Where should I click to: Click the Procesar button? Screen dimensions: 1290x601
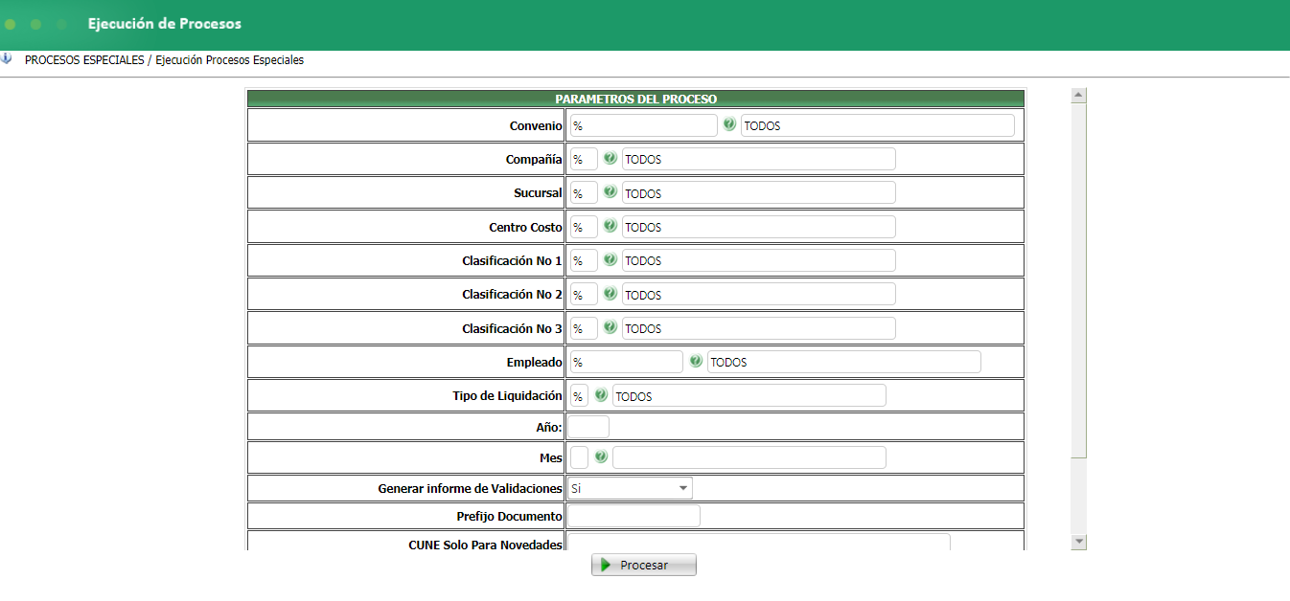(644, 565)
